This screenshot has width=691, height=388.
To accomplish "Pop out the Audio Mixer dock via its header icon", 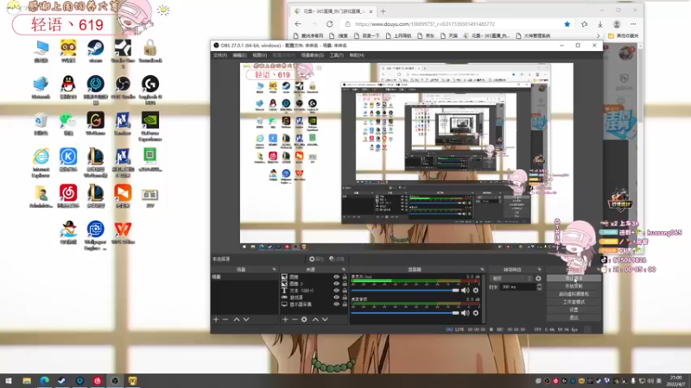I will click(x=482, y=269).
